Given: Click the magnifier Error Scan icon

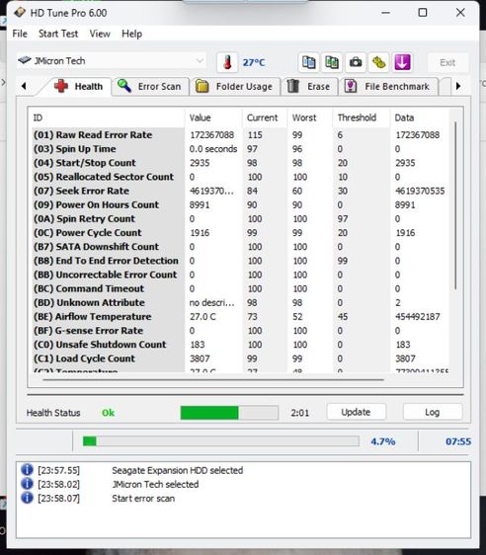Looking at the screenshot, I should coord(124,86).
